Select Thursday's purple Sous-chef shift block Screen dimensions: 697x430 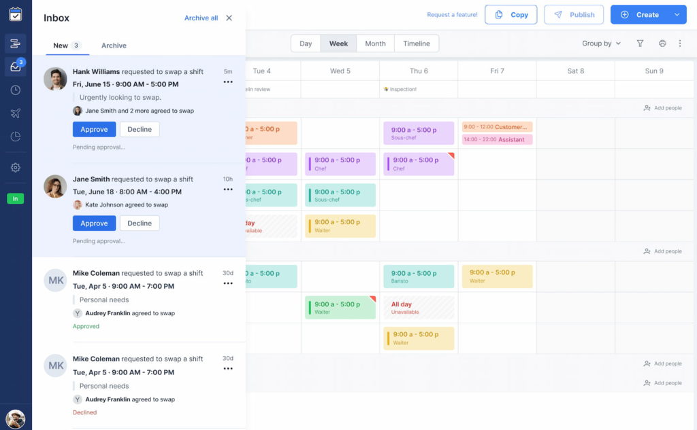pyautogui.click(x=418, y=133)
